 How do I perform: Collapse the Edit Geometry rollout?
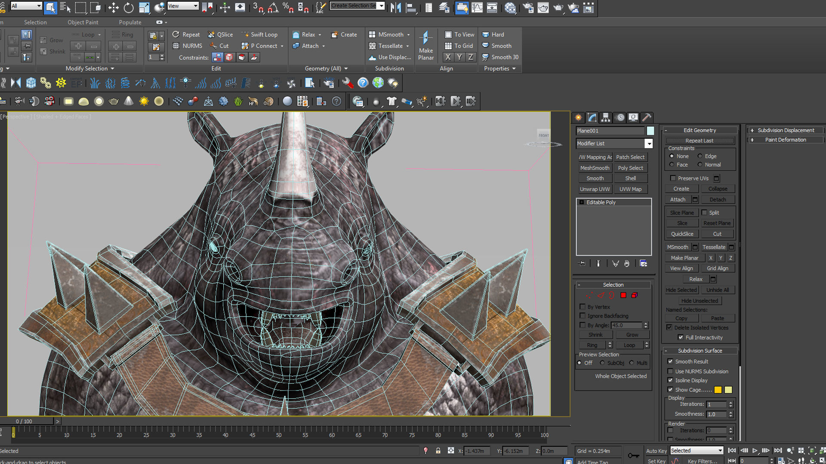700,130
